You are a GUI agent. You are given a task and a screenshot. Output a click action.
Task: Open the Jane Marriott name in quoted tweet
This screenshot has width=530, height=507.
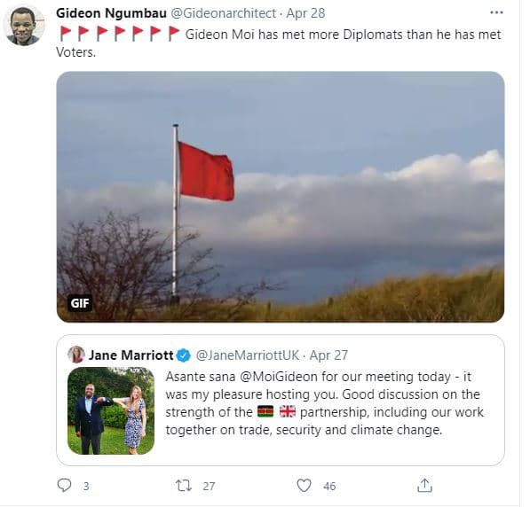pyautogui.click(x=131, y=355)
